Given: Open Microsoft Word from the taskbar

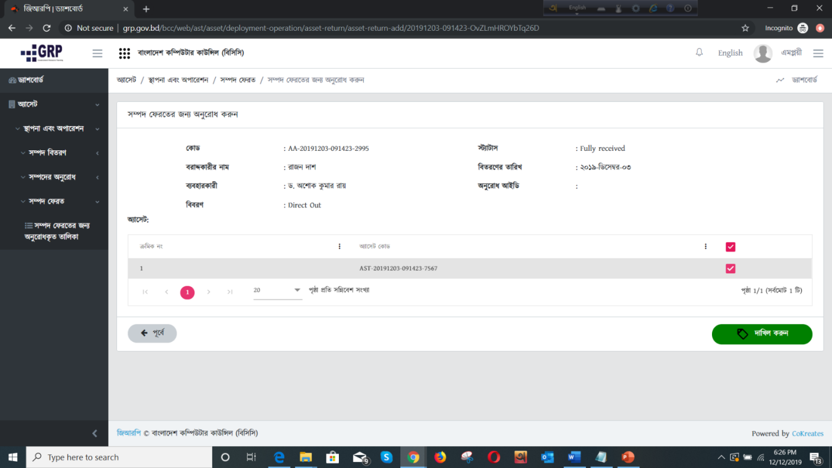Looking at the screenshot, I should coord(574,457).
